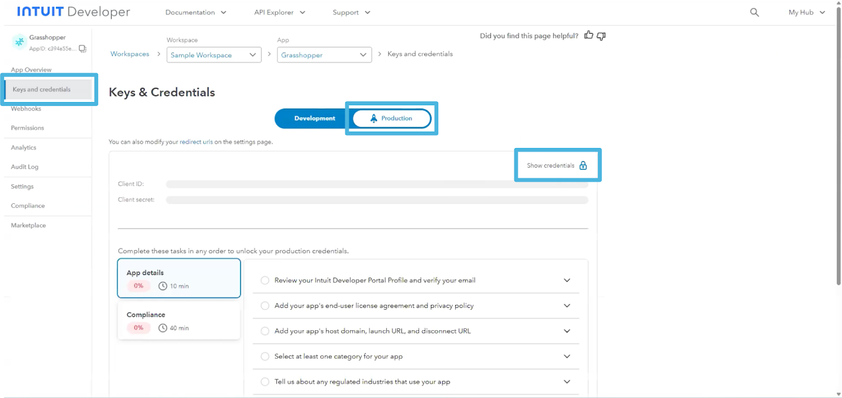Copy the AppID with copy icon

82,49
